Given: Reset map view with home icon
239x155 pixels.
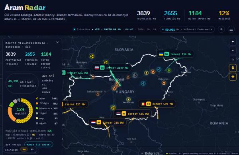Looking at the screenshot, I should tap(233, 59).
